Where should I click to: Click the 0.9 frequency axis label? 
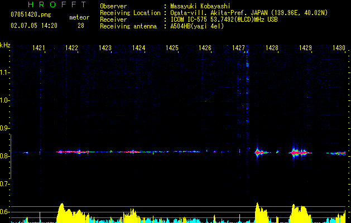point(4,128)
